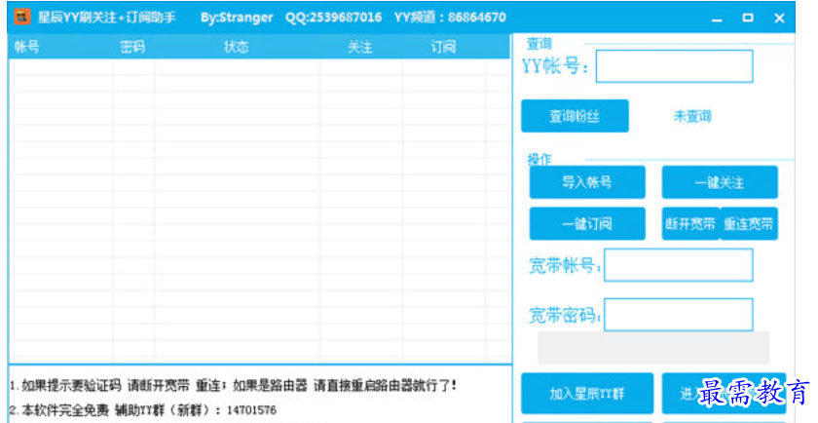Click the gray status bar below 宽带密码

[653, 347]
